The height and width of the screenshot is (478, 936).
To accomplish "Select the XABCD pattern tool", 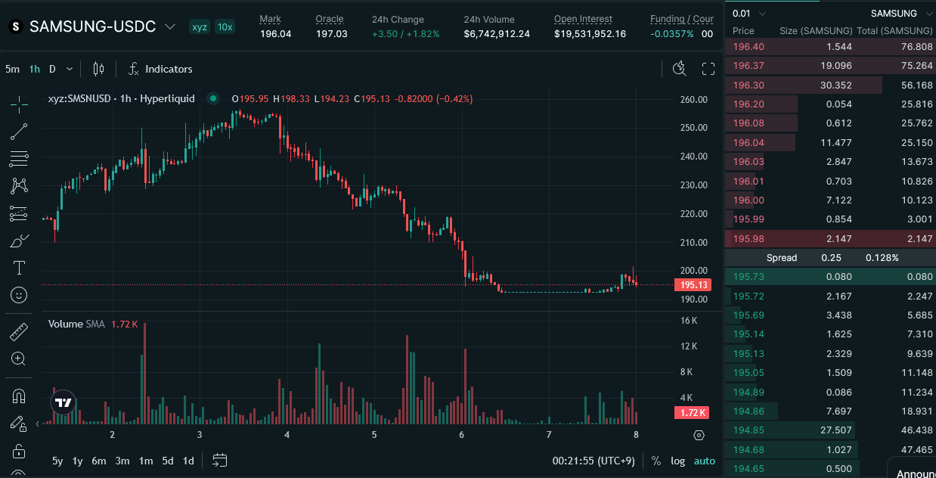I will click(x=19, y=186).
